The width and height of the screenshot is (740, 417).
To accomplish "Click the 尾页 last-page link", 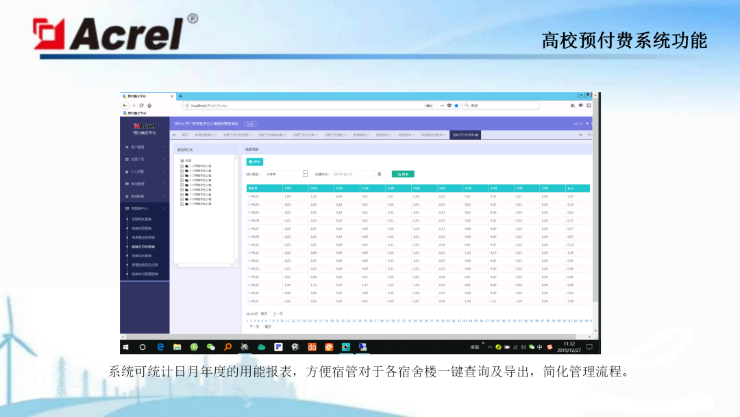I will tap(268, 326).
